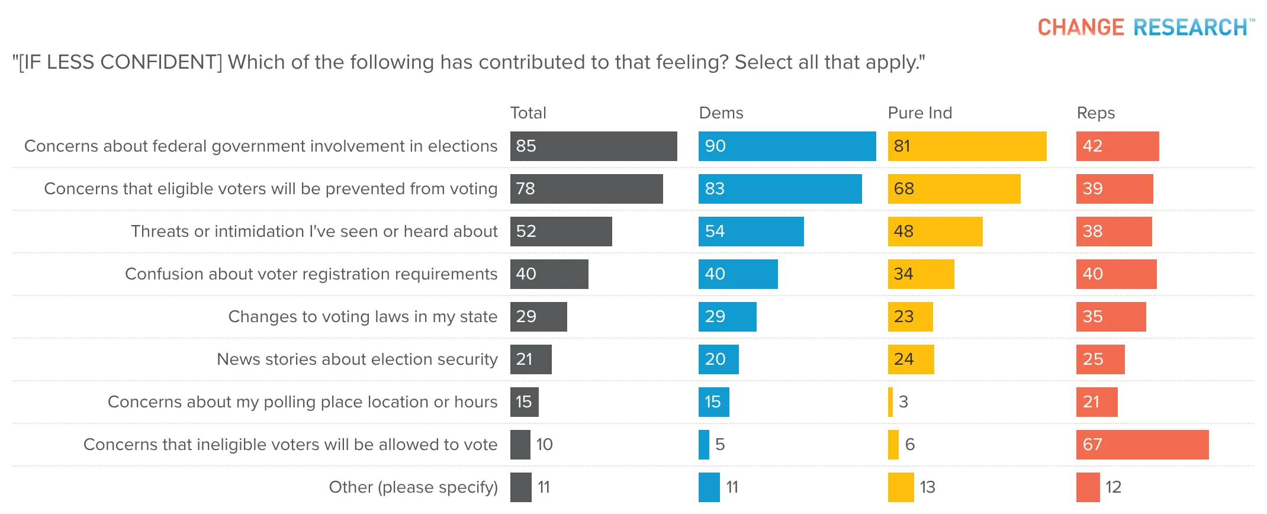Select label 'Confusion about voter registration requirements'
Screen dimensions: 1267x514
pos(311,274)
